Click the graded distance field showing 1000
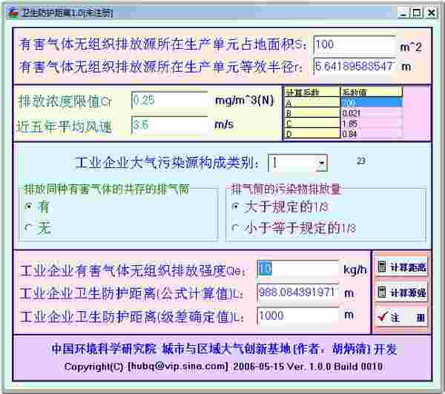Screen dimensions: 445x394 pyautogui.click(x=297, y=315)
